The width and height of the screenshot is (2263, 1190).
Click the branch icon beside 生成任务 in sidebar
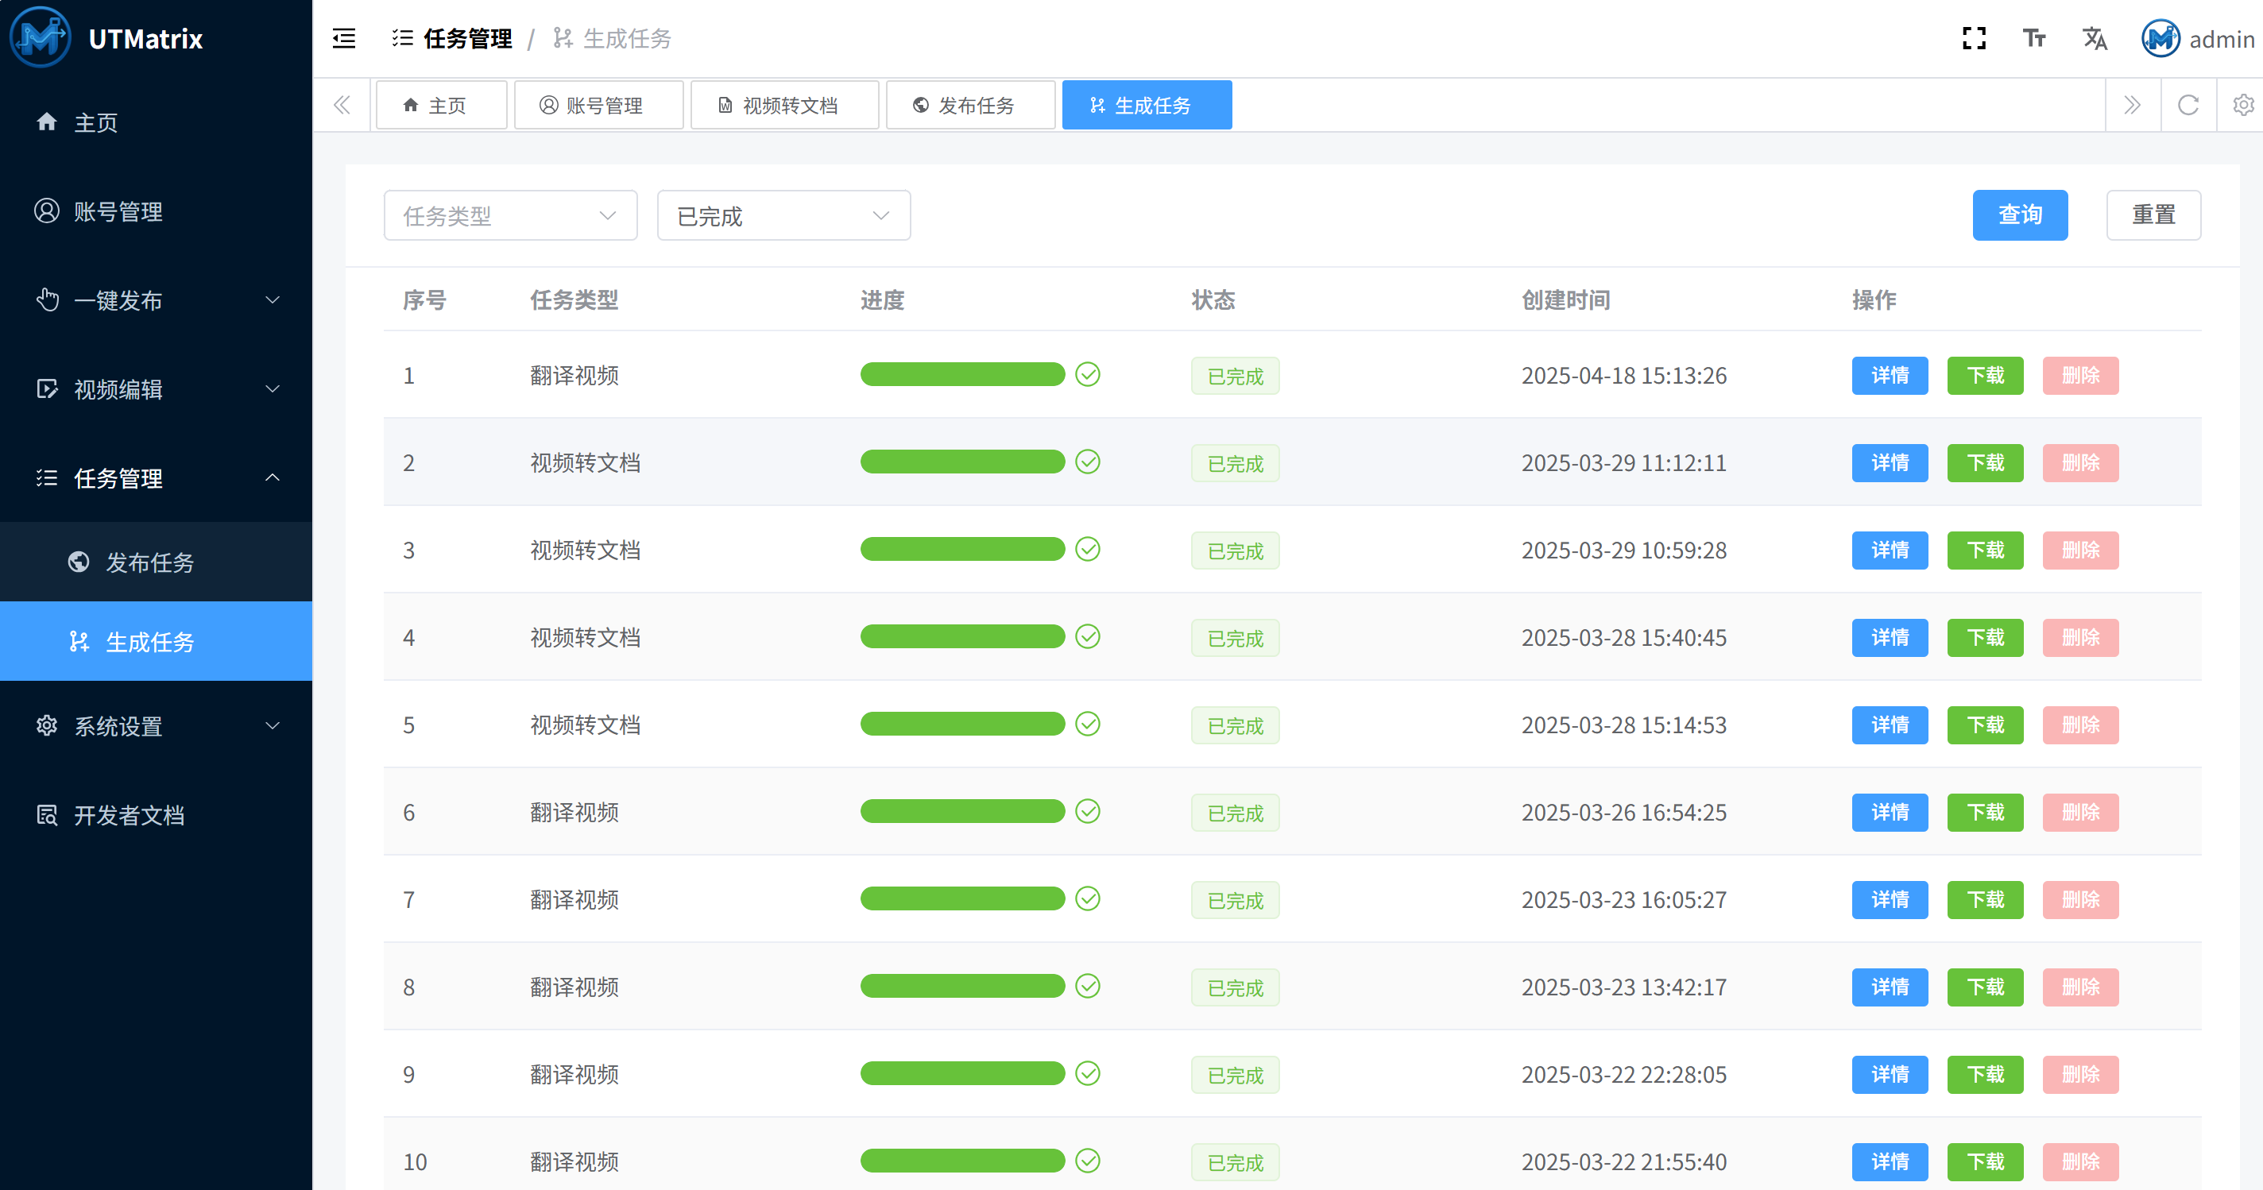point(79,641)
